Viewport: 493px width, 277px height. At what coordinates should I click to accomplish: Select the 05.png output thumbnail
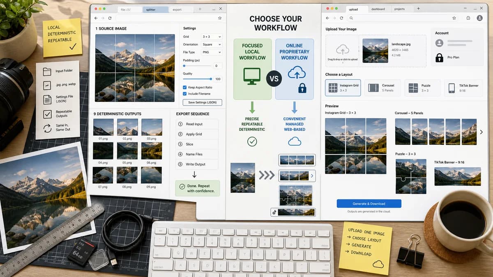click(127, 151)
